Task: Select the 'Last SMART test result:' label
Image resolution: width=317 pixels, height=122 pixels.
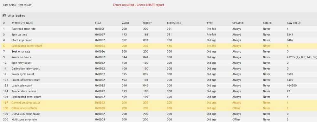Action: [17, 5]
